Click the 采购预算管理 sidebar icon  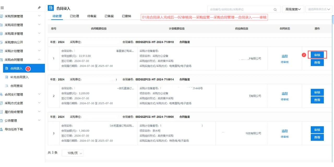(2, 16)
